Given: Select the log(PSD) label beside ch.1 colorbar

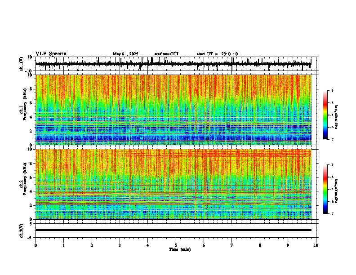Looking at the screenshot, I should pyautogui.click(x=337, y=117).
